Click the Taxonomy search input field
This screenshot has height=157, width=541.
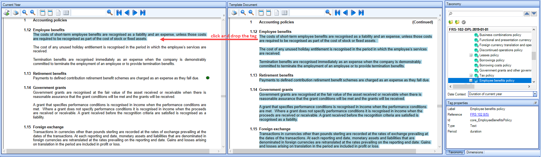(485, 14)
